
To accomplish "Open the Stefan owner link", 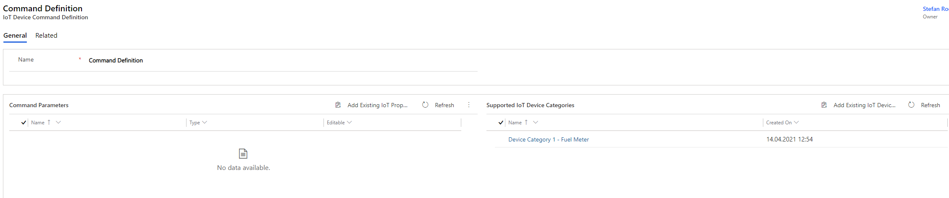I will coord(936,9).
